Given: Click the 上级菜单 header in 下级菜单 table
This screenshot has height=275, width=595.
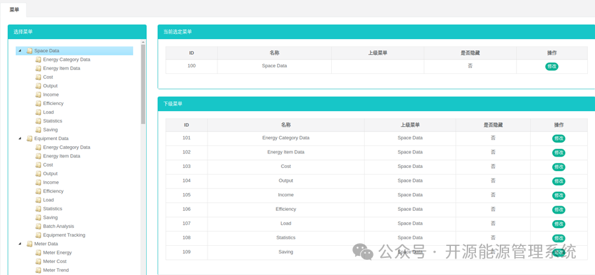Looking at the screenshot, I should tap(410, 125).
